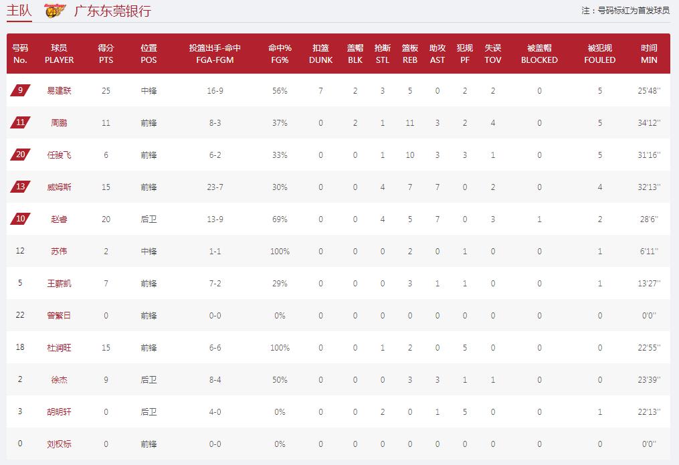The image size is (679, 465).
Task: Click the 命中% FG% column header
Action: click(x=280, y=54)
